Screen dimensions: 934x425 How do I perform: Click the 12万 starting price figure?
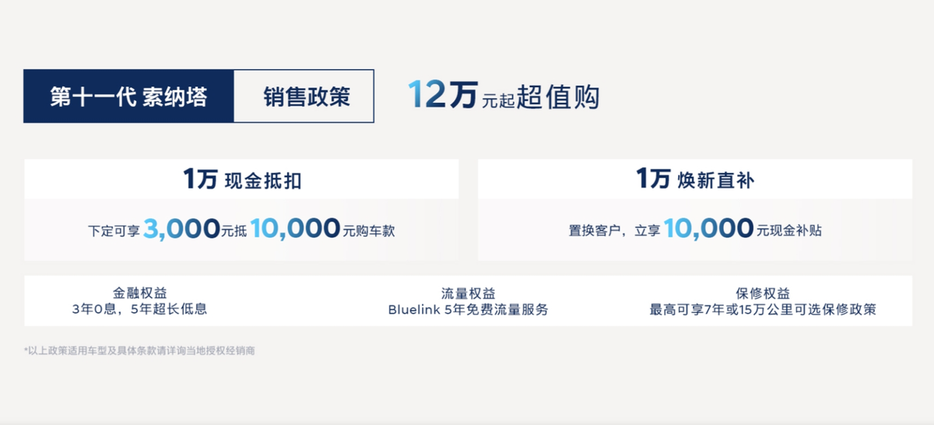(x=442, y=95)
